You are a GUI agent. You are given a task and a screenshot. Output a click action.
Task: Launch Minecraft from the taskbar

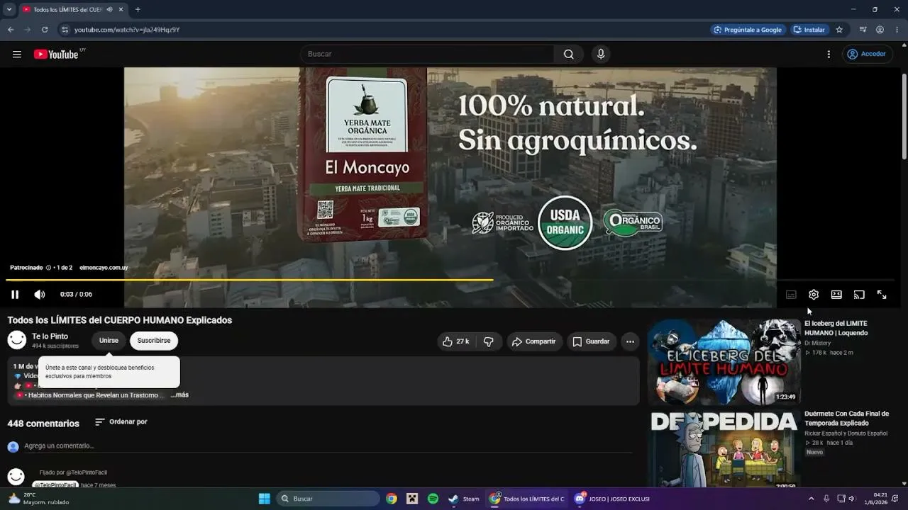412,499
